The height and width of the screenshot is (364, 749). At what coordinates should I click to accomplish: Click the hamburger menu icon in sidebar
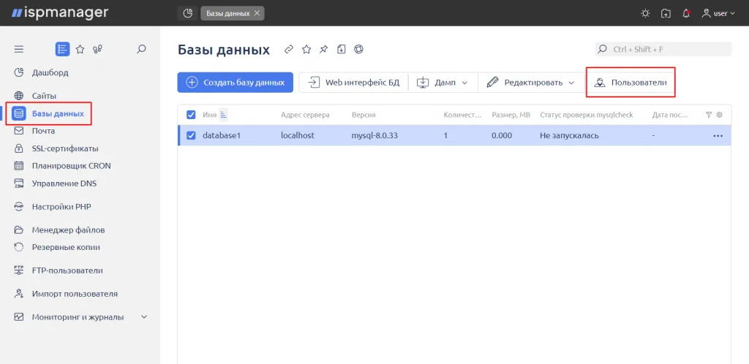pos(18,49)
